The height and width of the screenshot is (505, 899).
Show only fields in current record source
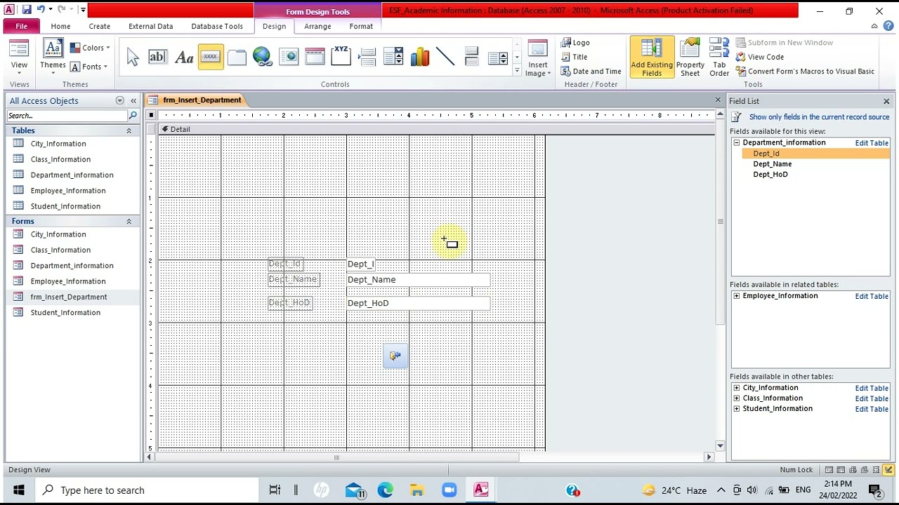819,117
